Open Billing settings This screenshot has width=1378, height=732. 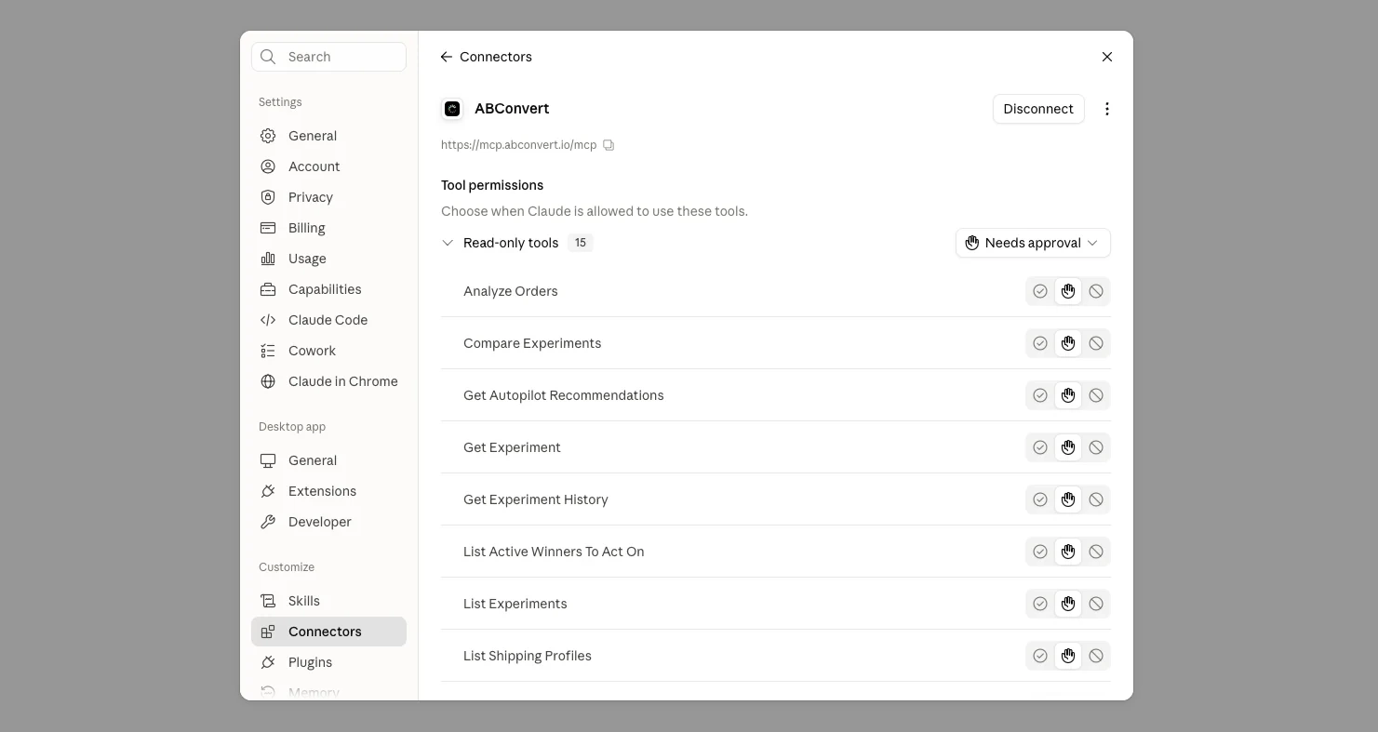pos(328,228)
